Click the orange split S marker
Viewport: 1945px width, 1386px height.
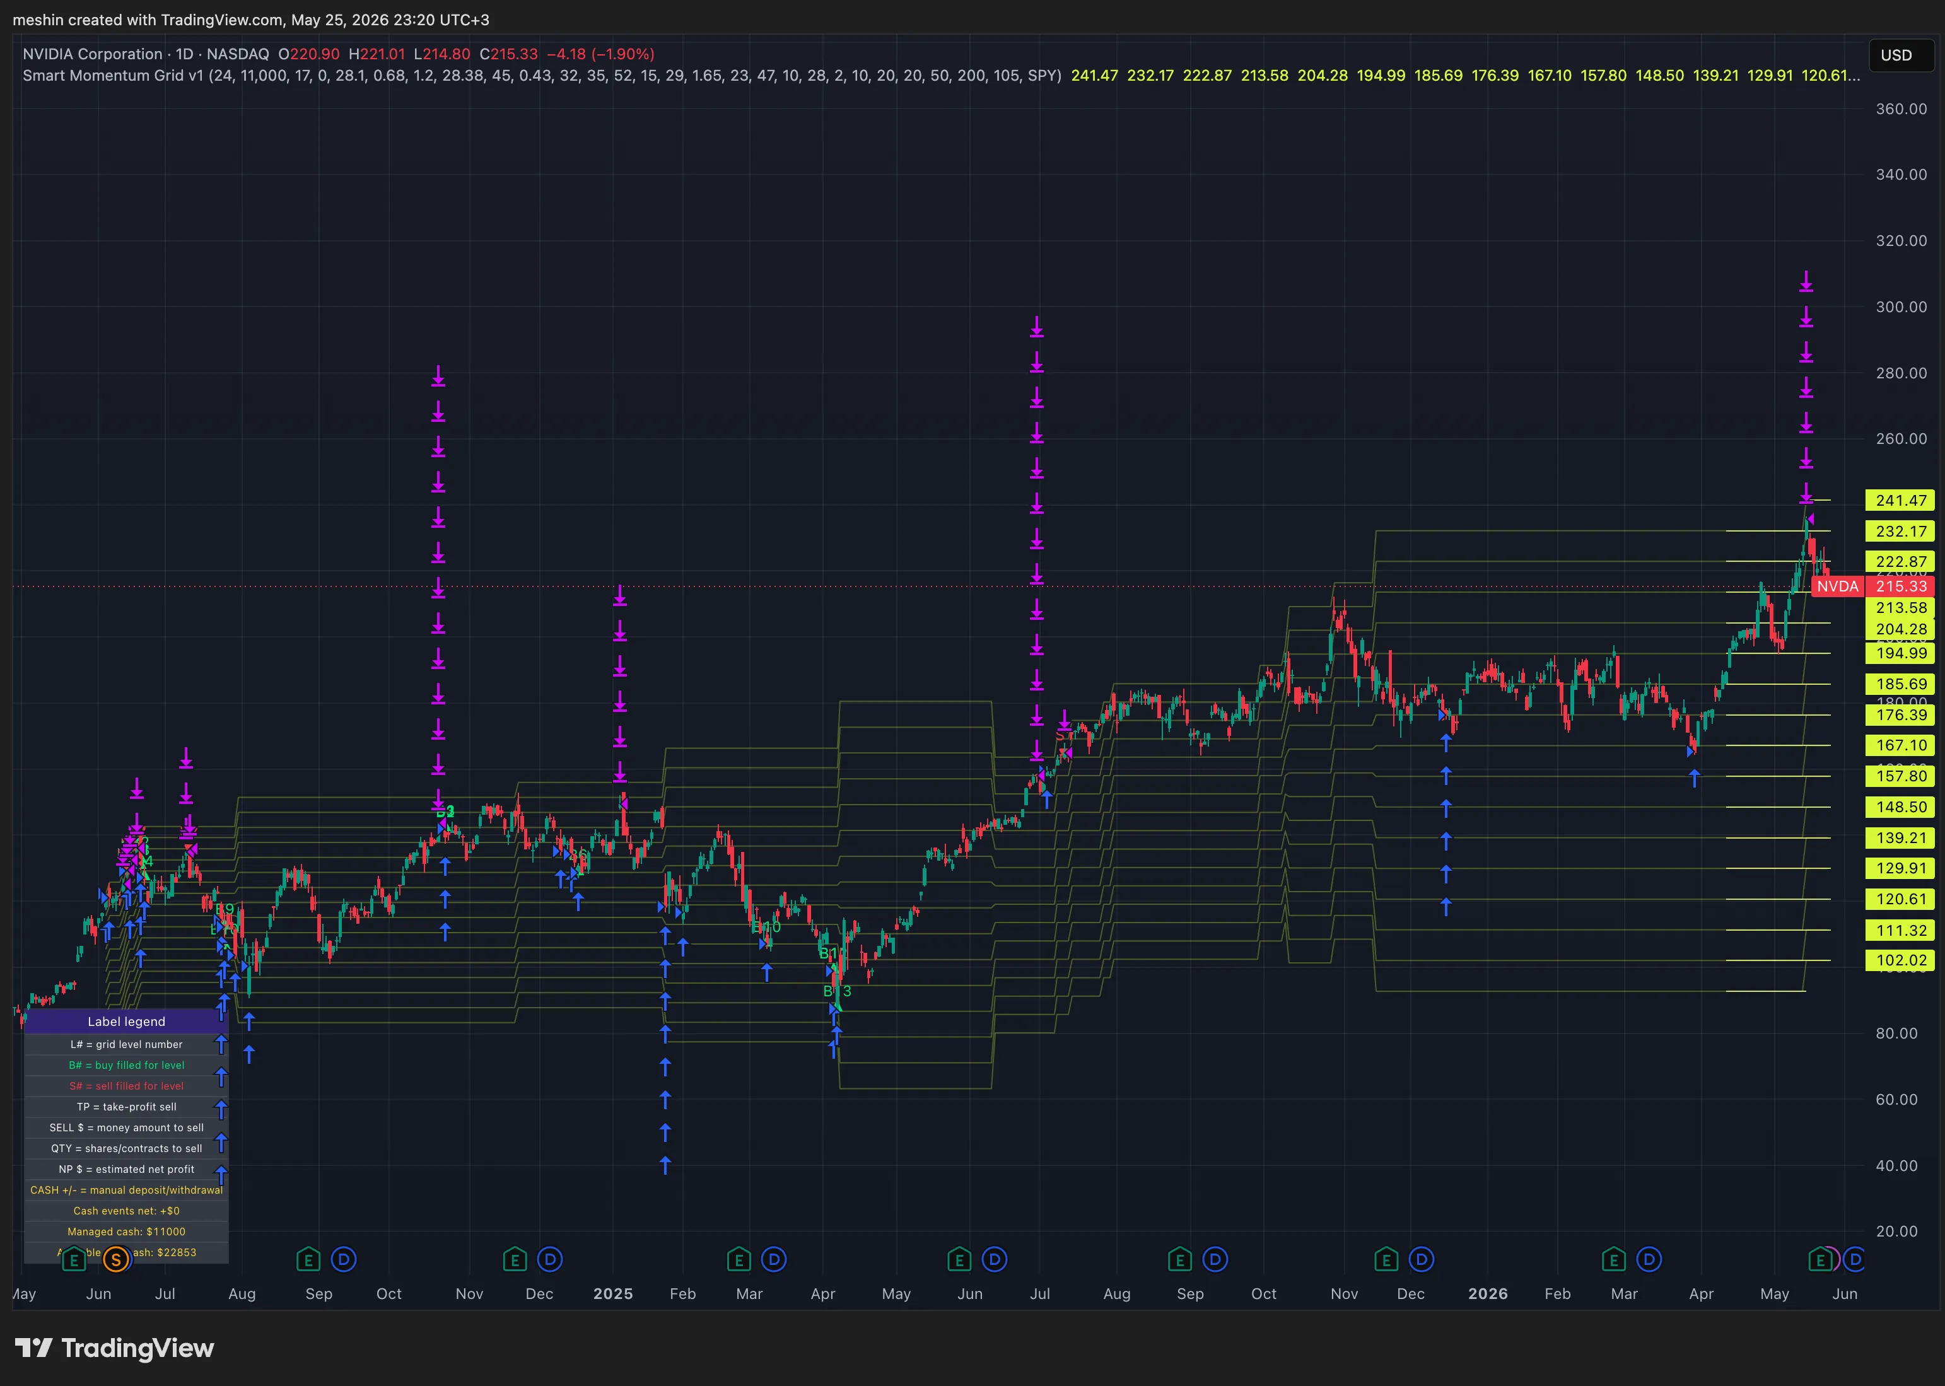click(x=116, y=1259)
